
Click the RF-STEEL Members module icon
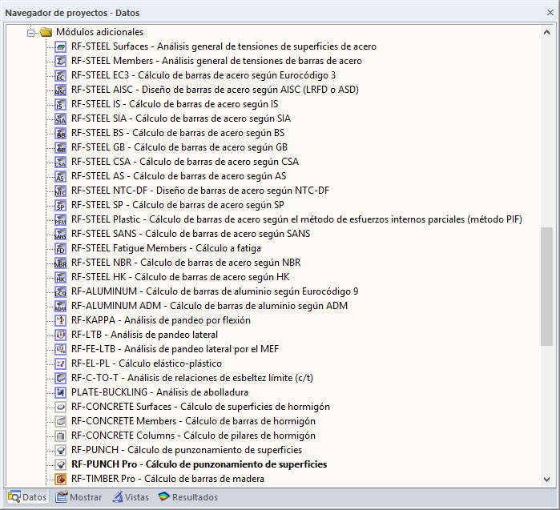[x=60, y=61]
